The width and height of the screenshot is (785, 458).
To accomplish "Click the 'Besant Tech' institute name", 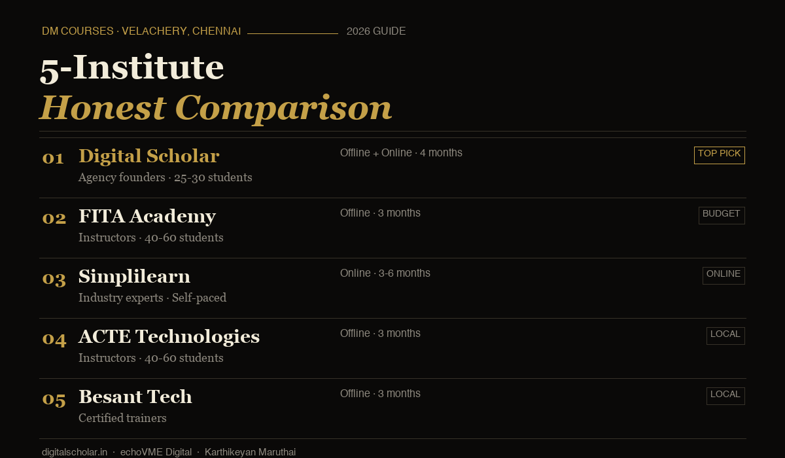I will point(135,396).
